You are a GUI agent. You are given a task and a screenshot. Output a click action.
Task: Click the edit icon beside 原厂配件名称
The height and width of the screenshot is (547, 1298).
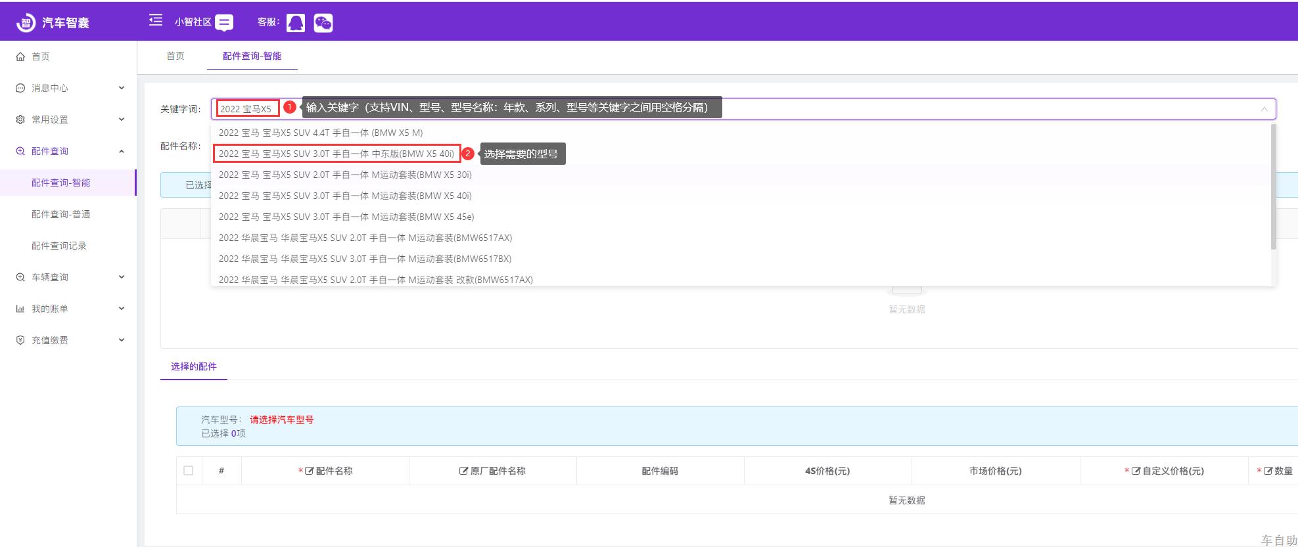[463, 471]
